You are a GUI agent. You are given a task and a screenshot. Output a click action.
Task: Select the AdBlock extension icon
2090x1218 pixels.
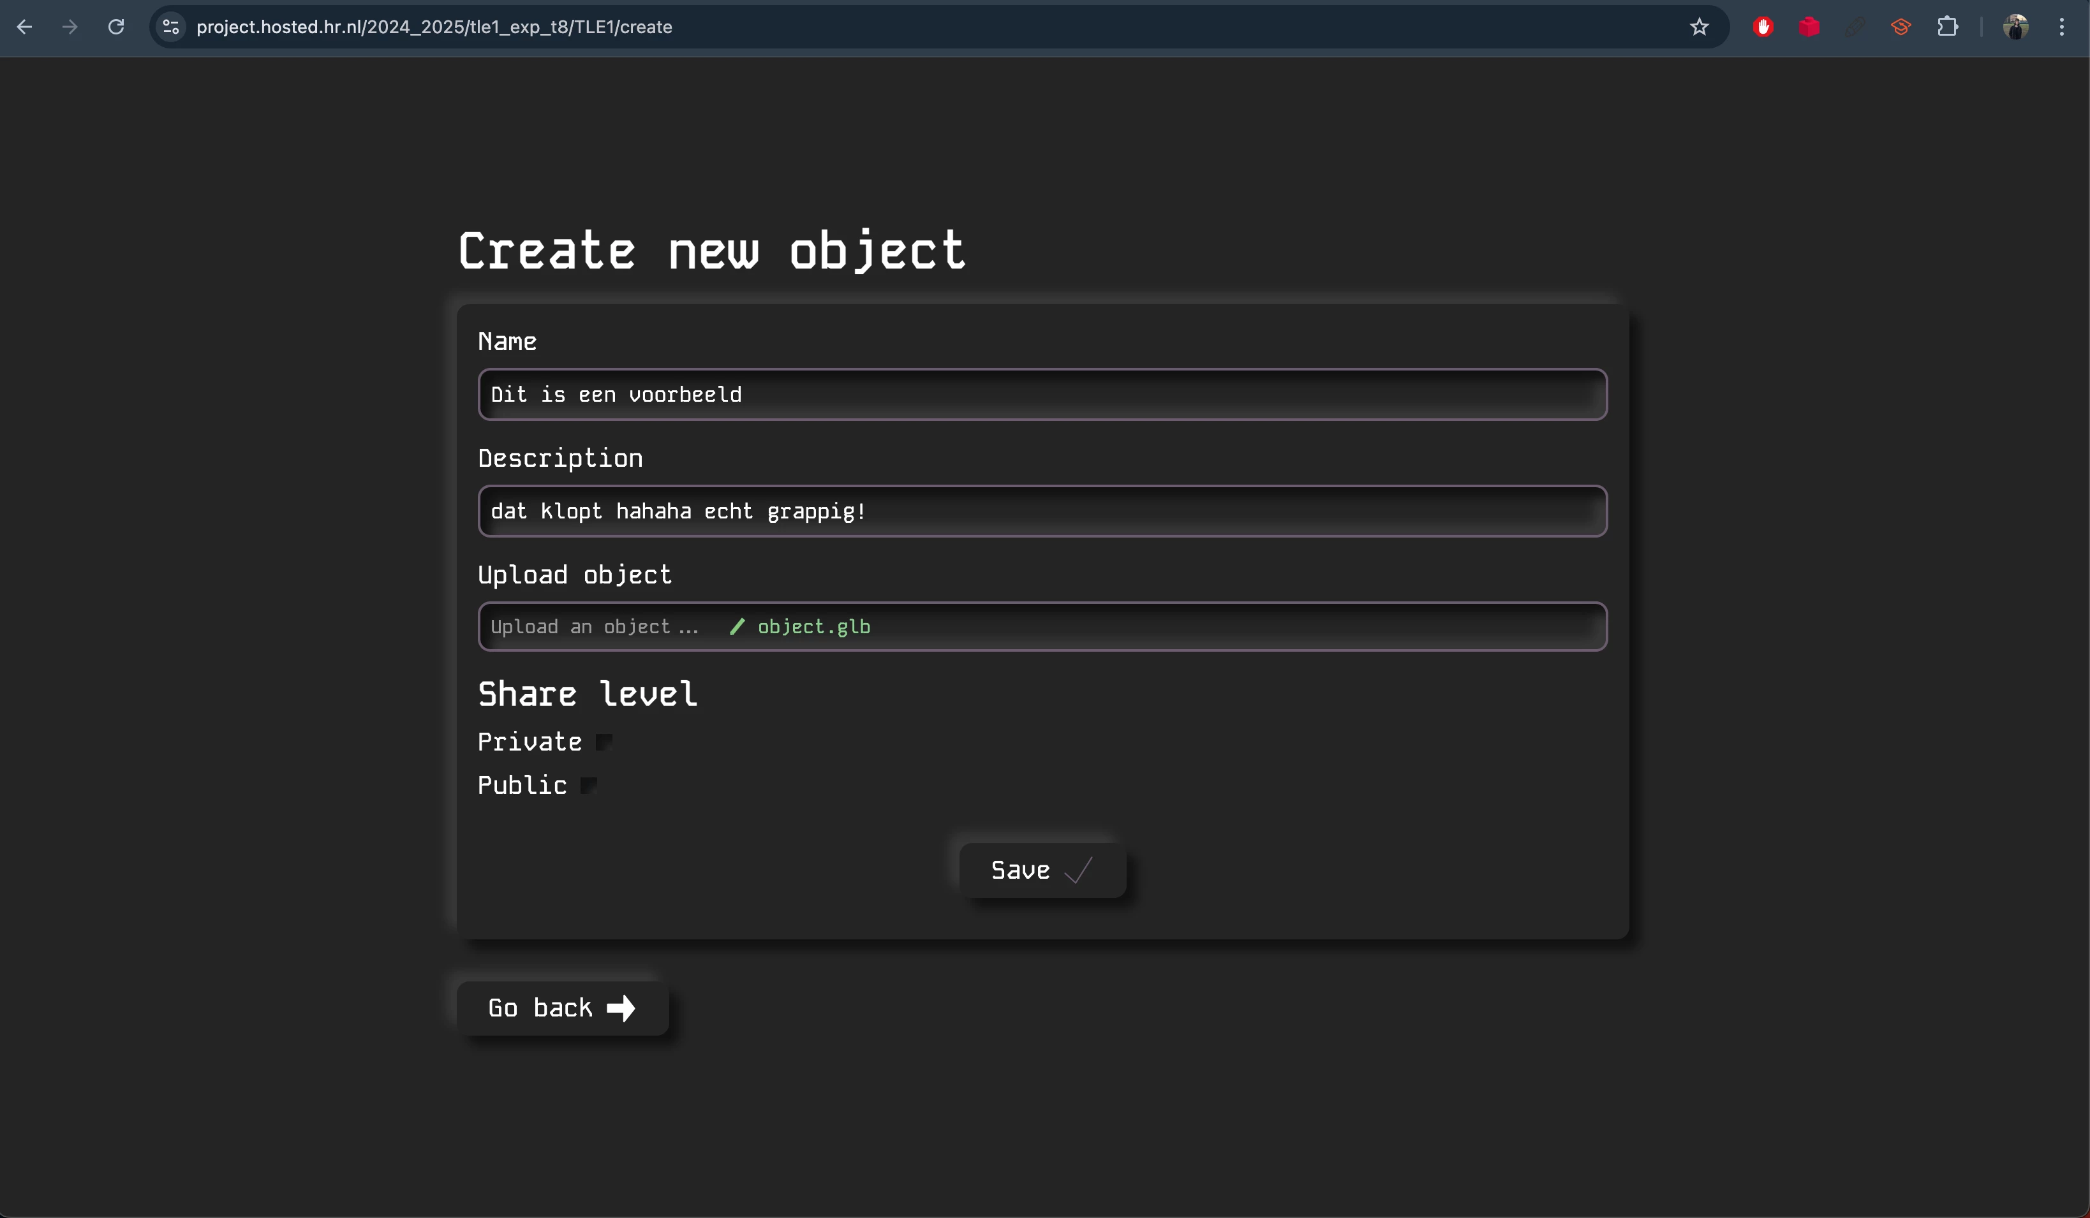click(1763, 27)
